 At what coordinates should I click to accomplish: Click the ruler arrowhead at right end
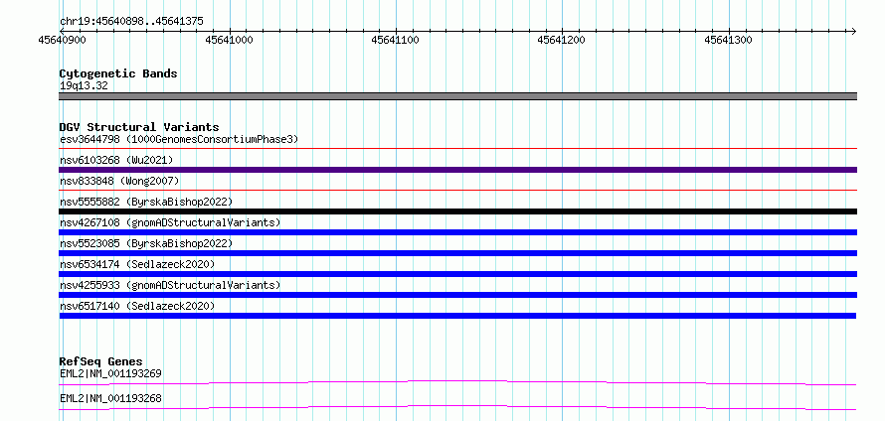tap(854, 31)
